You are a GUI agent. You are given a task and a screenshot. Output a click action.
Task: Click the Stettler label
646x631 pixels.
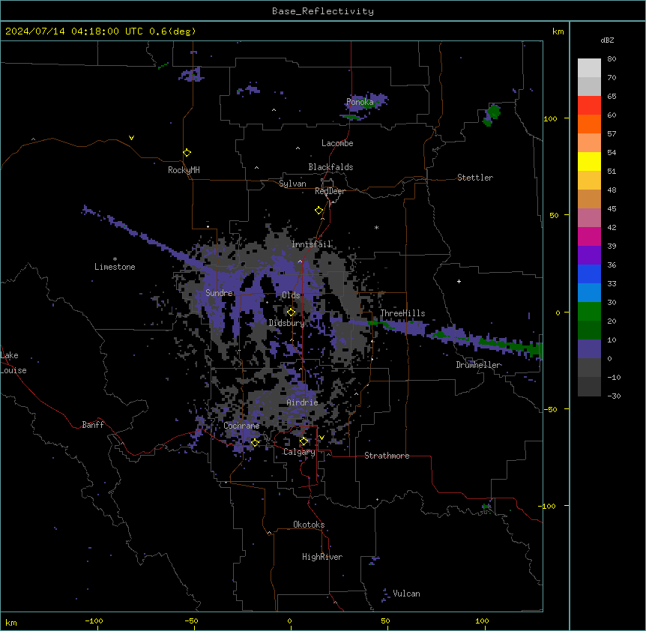pyautogui.click(x=475, y=178)
